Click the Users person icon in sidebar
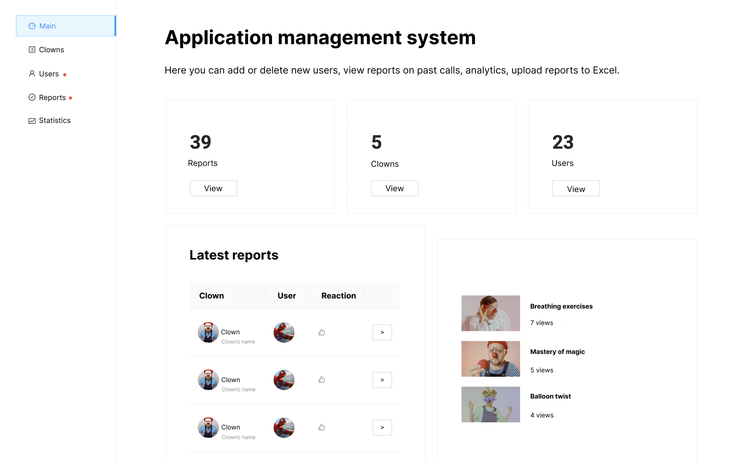The height and width of the screenshot is (462, 756). click(x=32, y=74)
